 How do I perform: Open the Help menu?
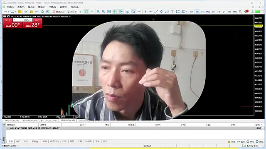point(75,7)
